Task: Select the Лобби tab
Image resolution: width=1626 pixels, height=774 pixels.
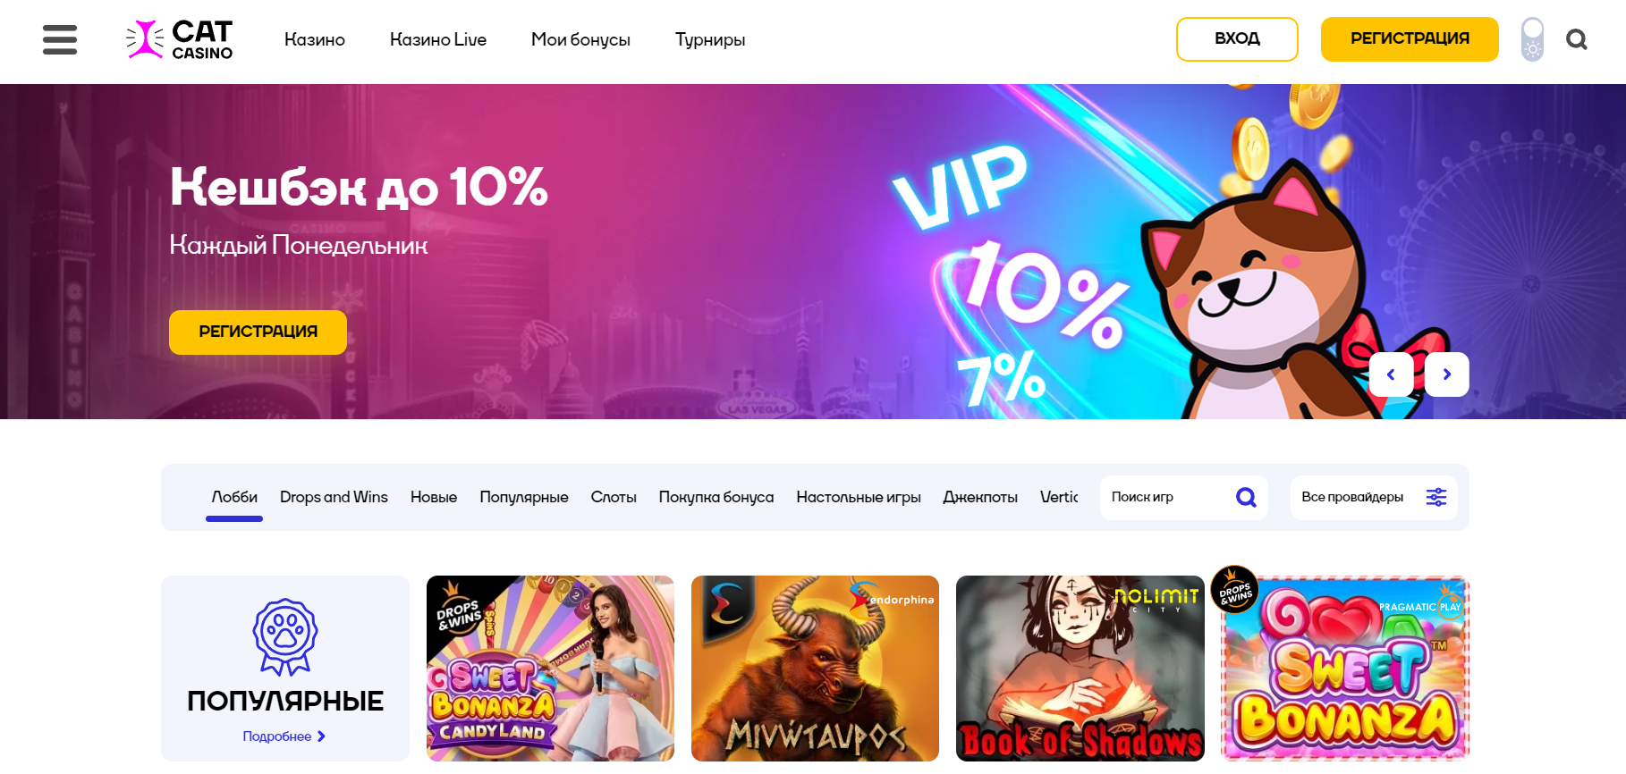Action: [x=234, y=497]
